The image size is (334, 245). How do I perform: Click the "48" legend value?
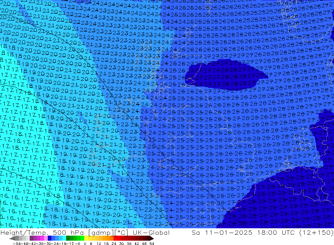pyautogui.click(x=144, y=244)
